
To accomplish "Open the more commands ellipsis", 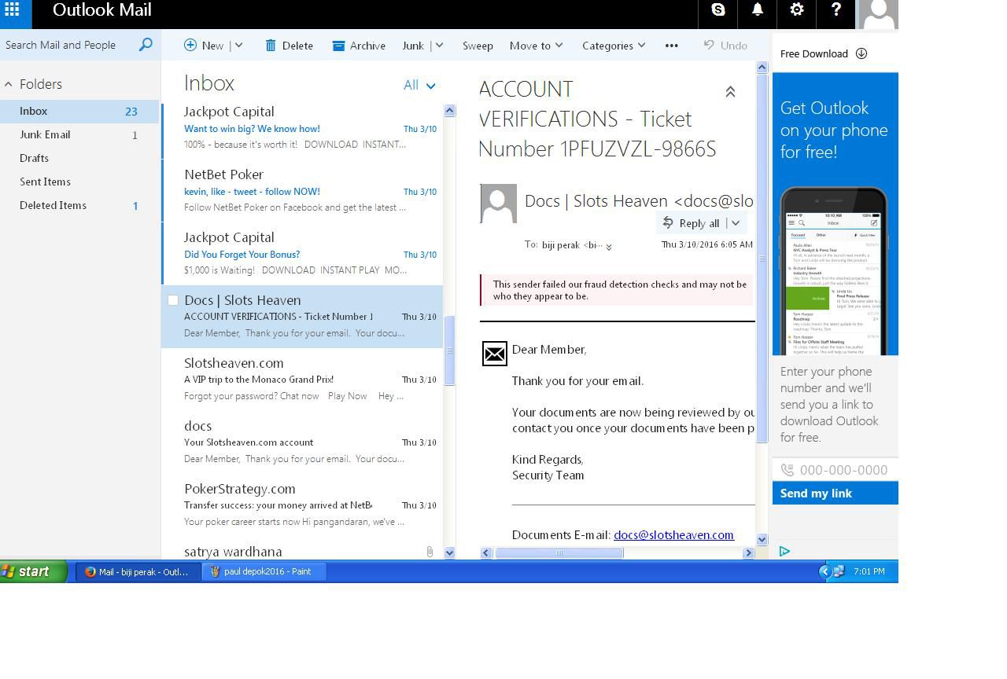I will 672,46.
